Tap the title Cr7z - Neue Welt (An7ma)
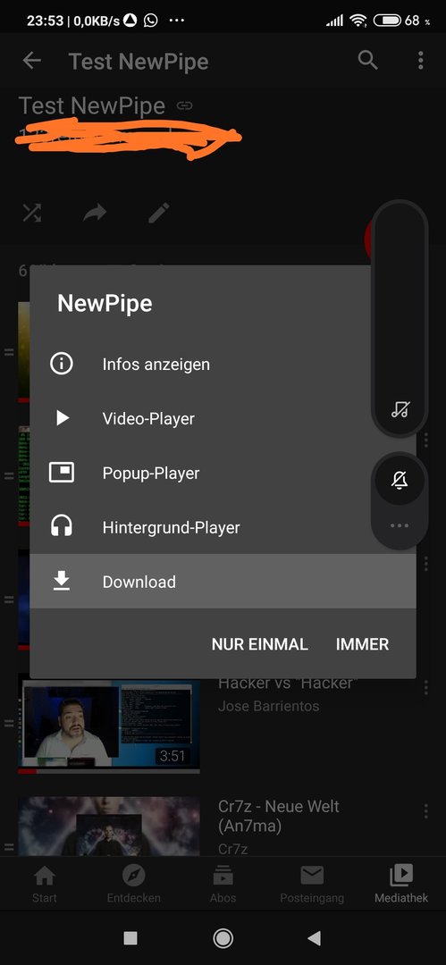The image size is (446, 965). 279,816
